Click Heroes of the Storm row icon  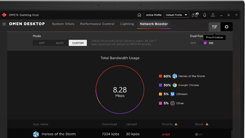coord(36,134)
